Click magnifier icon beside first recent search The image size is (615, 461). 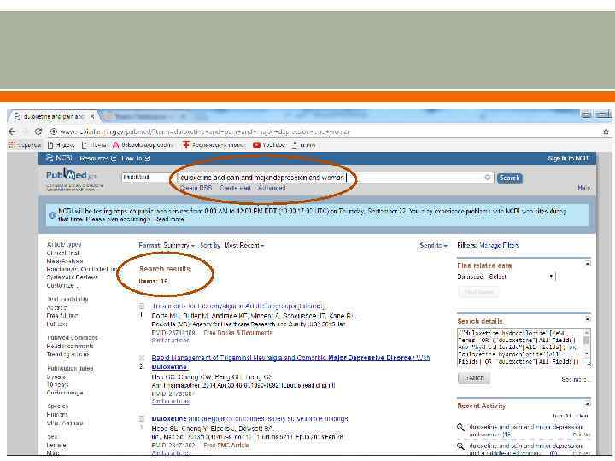(x=461, y=428)
